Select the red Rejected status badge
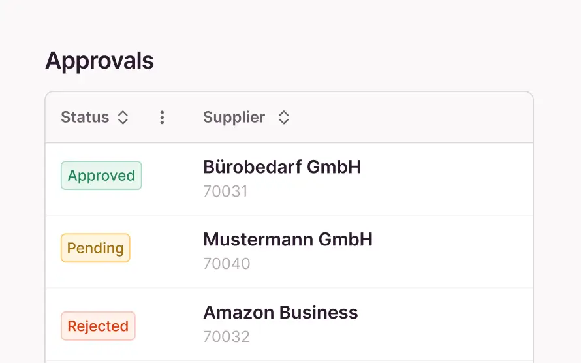This screenshot has height=363, width=581. tap(98, 326)
